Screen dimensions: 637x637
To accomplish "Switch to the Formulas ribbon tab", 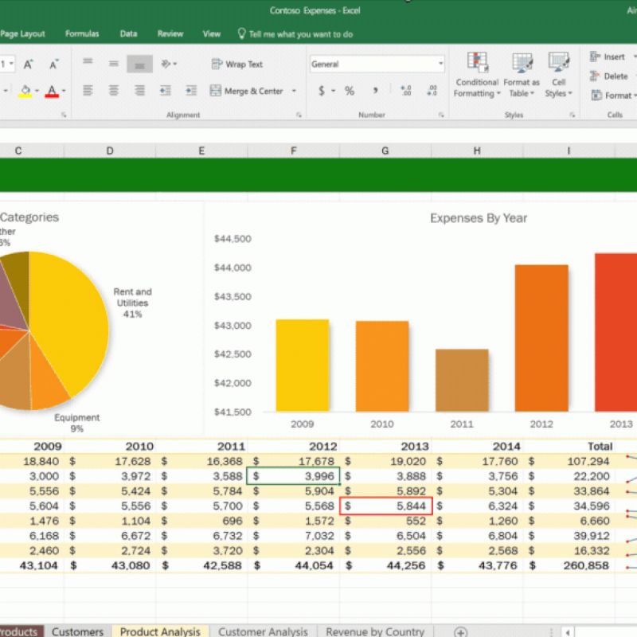I will coord(82,34).
